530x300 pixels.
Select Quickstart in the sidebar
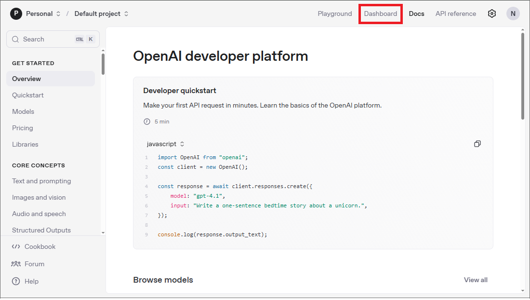28,95
